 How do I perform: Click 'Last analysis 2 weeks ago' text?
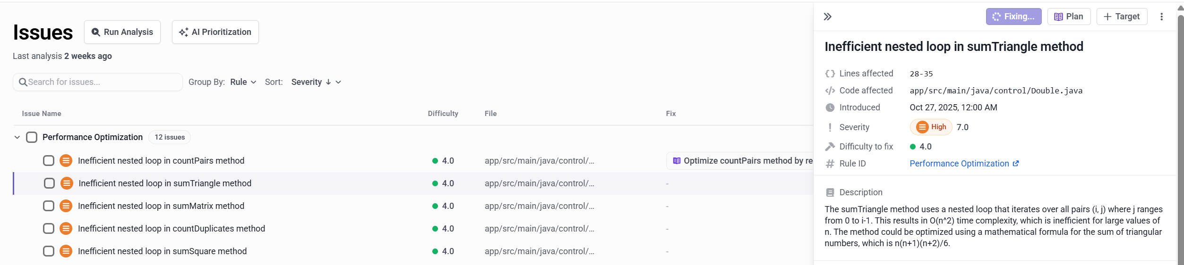tap(62, 56)
